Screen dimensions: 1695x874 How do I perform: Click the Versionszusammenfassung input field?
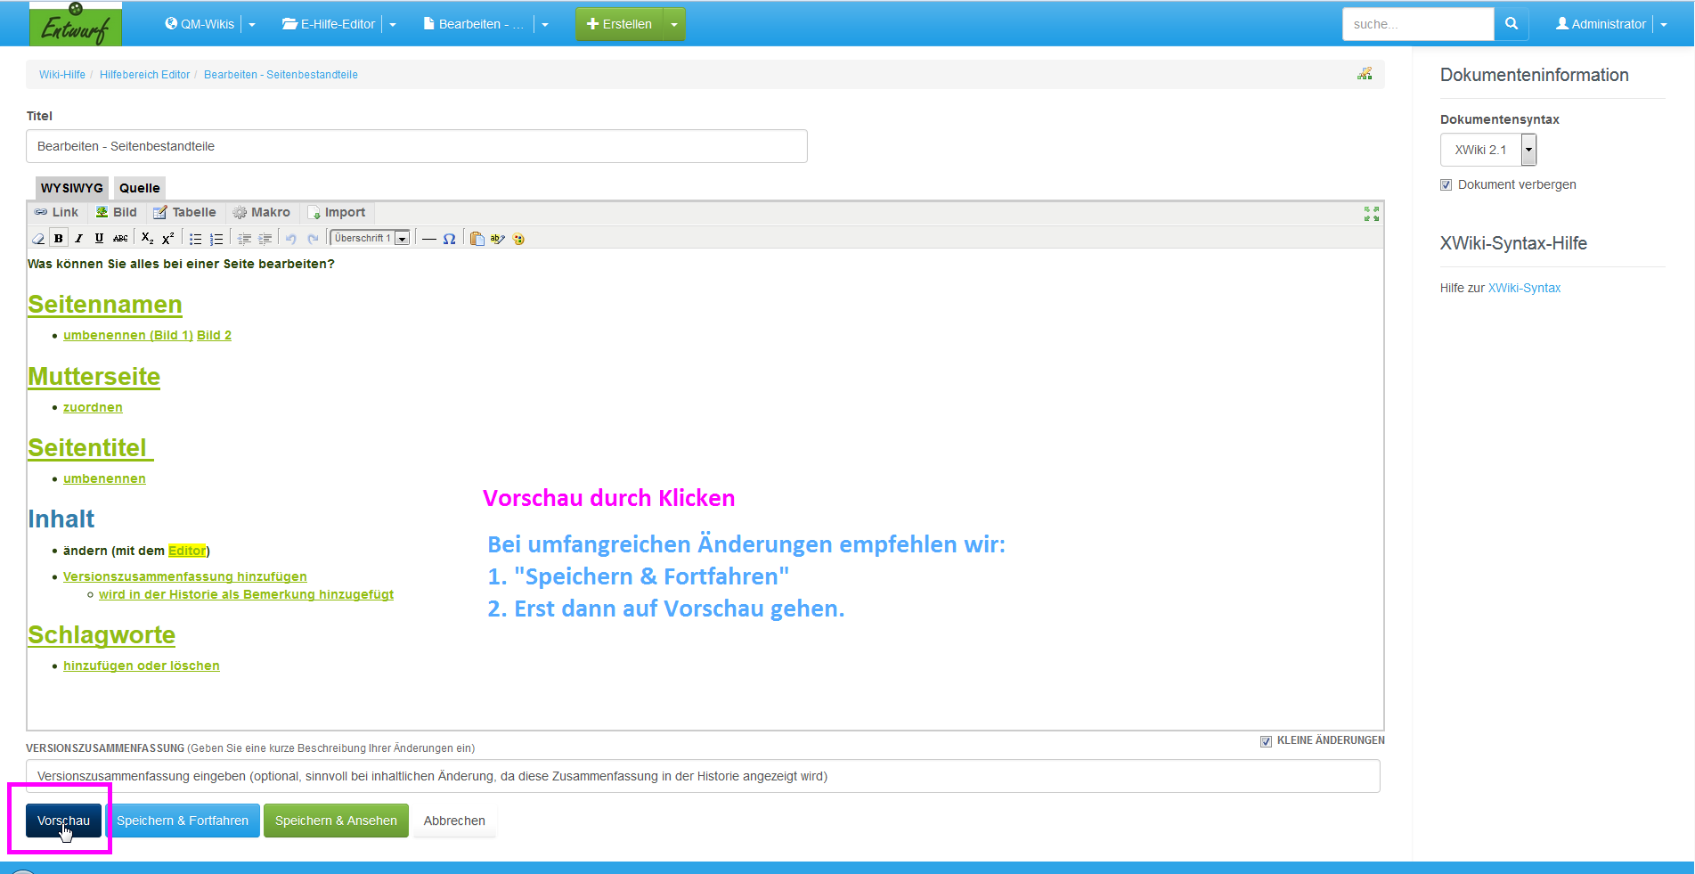click(703, 776)
